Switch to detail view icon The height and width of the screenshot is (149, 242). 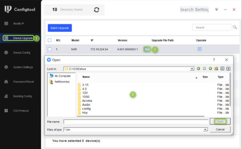[x=229, y=69]
